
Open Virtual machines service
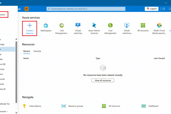(x=78, y=29)
